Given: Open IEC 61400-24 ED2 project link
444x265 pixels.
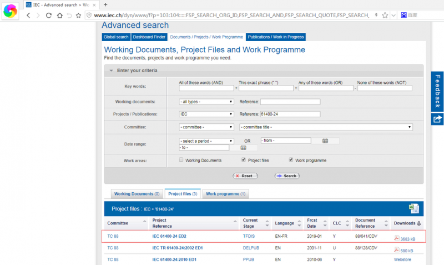Looking at the screenshot, I should [169, 236].
